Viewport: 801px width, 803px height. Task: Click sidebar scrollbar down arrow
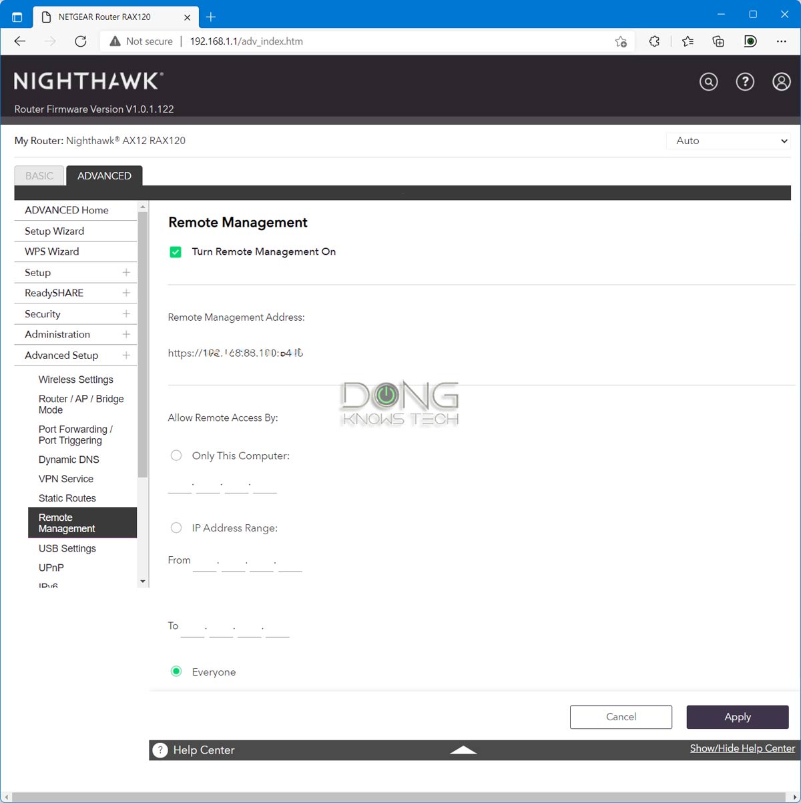142,582
